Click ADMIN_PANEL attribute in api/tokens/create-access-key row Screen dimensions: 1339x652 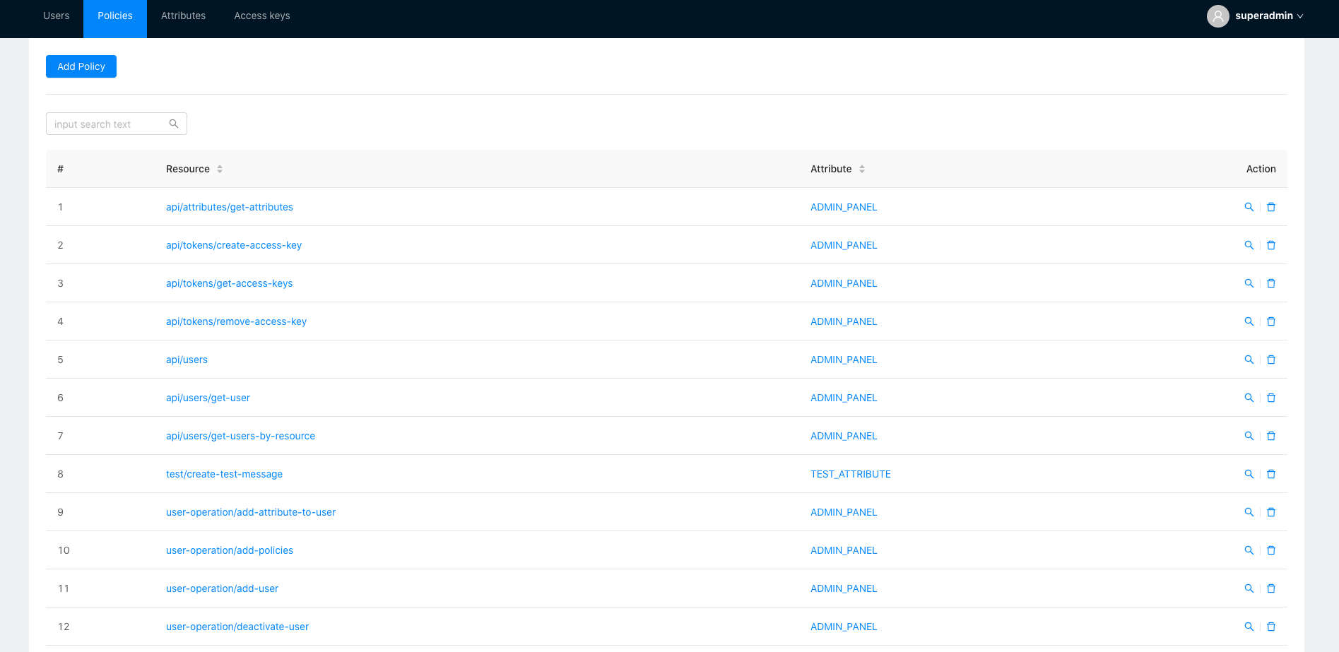click(x=844, y=245)
